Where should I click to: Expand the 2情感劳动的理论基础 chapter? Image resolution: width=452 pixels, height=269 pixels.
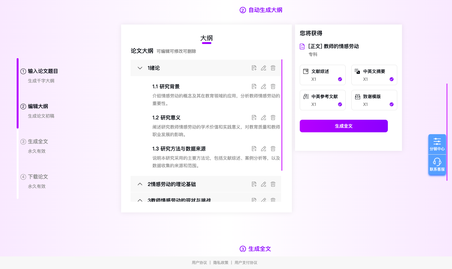pyautogui.click(x=140, y=184)
